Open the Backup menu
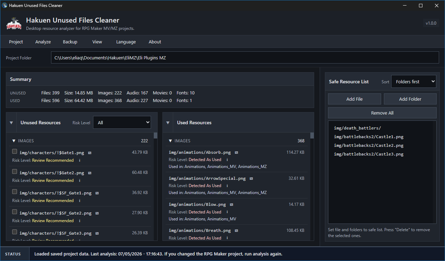 pyautogui.click(x=70, y=42)
